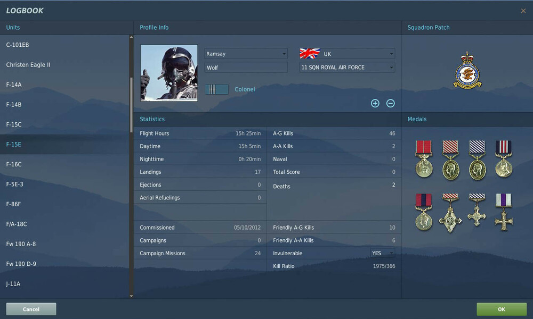Confirm with the OK button
Screen dimensions: 533x319
click(502, 309)
